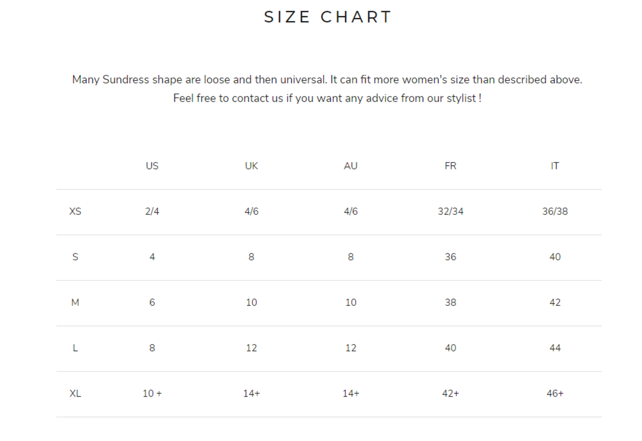Click the 46+ IT size cell

555,393
